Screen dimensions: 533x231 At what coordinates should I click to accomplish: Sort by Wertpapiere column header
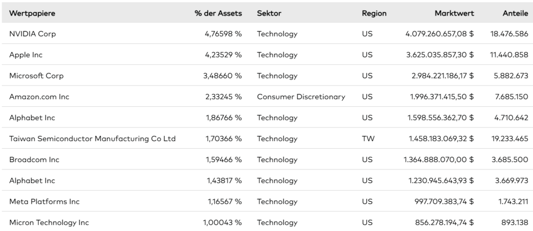coord(32,14)
